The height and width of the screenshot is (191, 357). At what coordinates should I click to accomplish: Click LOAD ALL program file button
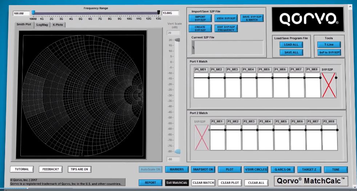(x=291, y=44)
